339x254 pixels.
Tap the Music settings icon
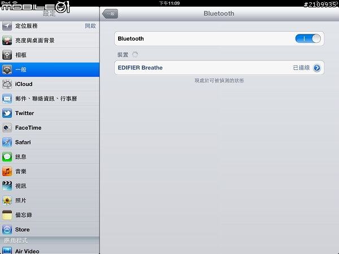(7, 171)
